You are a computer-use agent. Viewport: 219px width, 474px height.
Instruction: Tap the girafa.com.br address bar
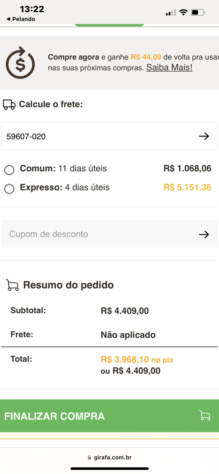109,458
